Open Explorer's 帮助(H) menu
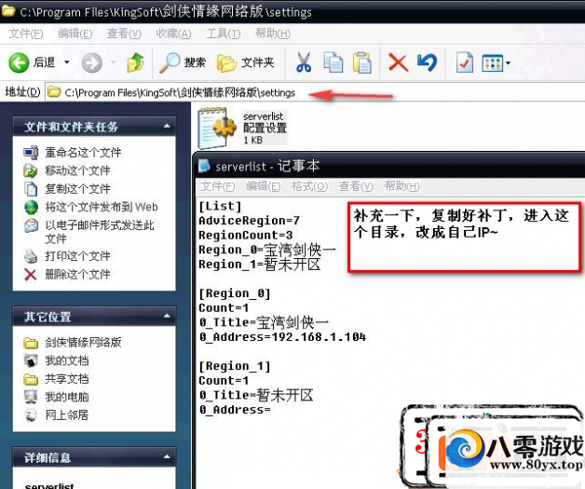The image size is (585, 489). pyautogui.click(x=273, y=34)
